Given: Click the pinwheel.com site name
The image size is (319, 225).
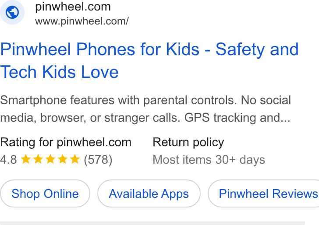Looking at the screenshot, I should (73, 7).
